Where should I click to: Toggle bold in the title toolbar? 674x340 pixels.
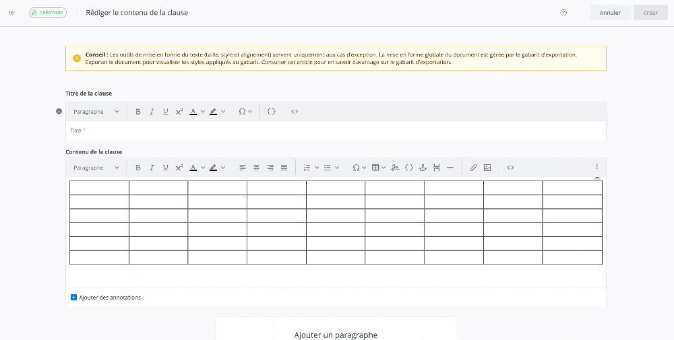138,111
